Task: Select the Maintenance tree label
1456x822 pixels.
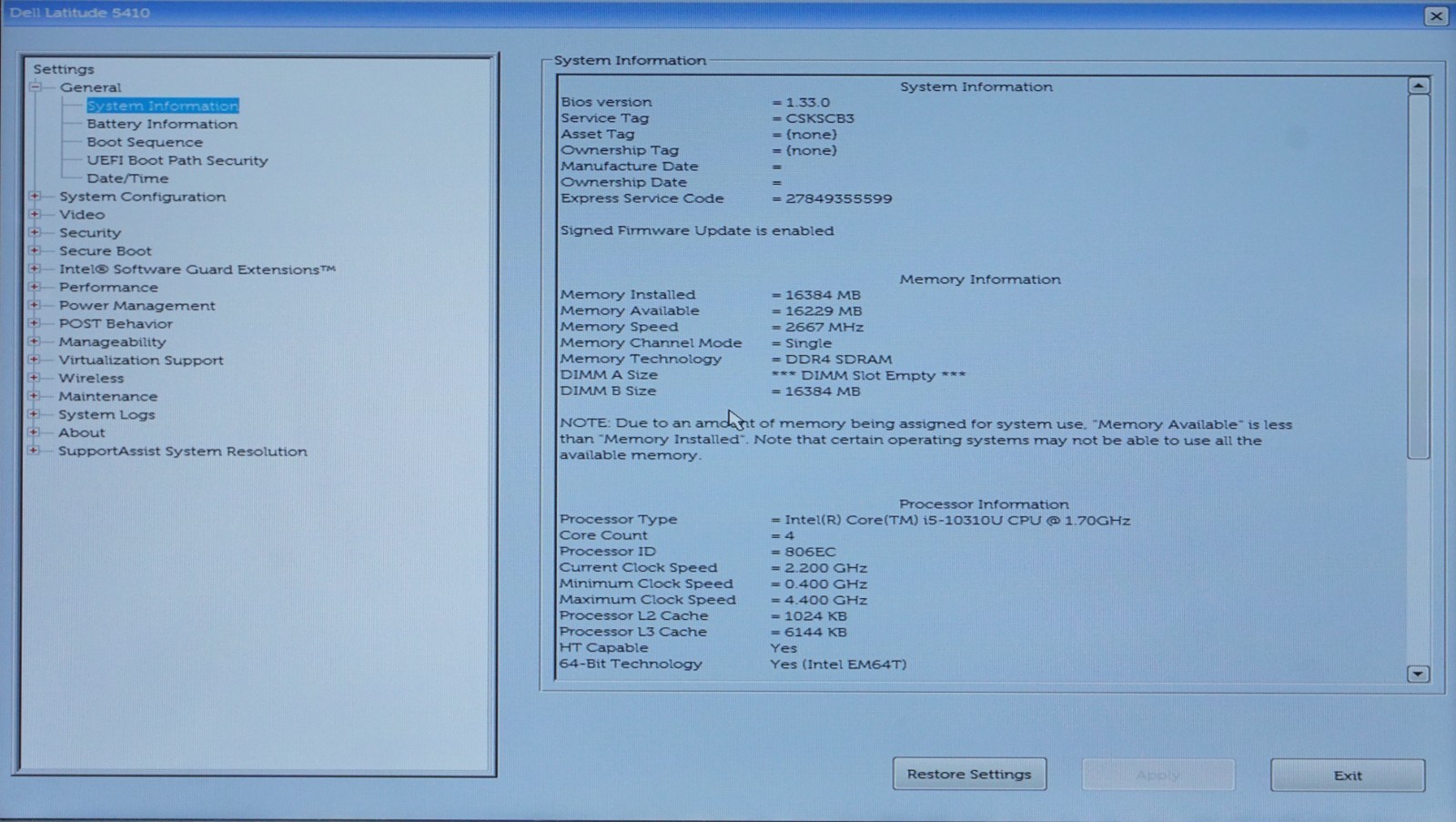Action: (107, 397)
